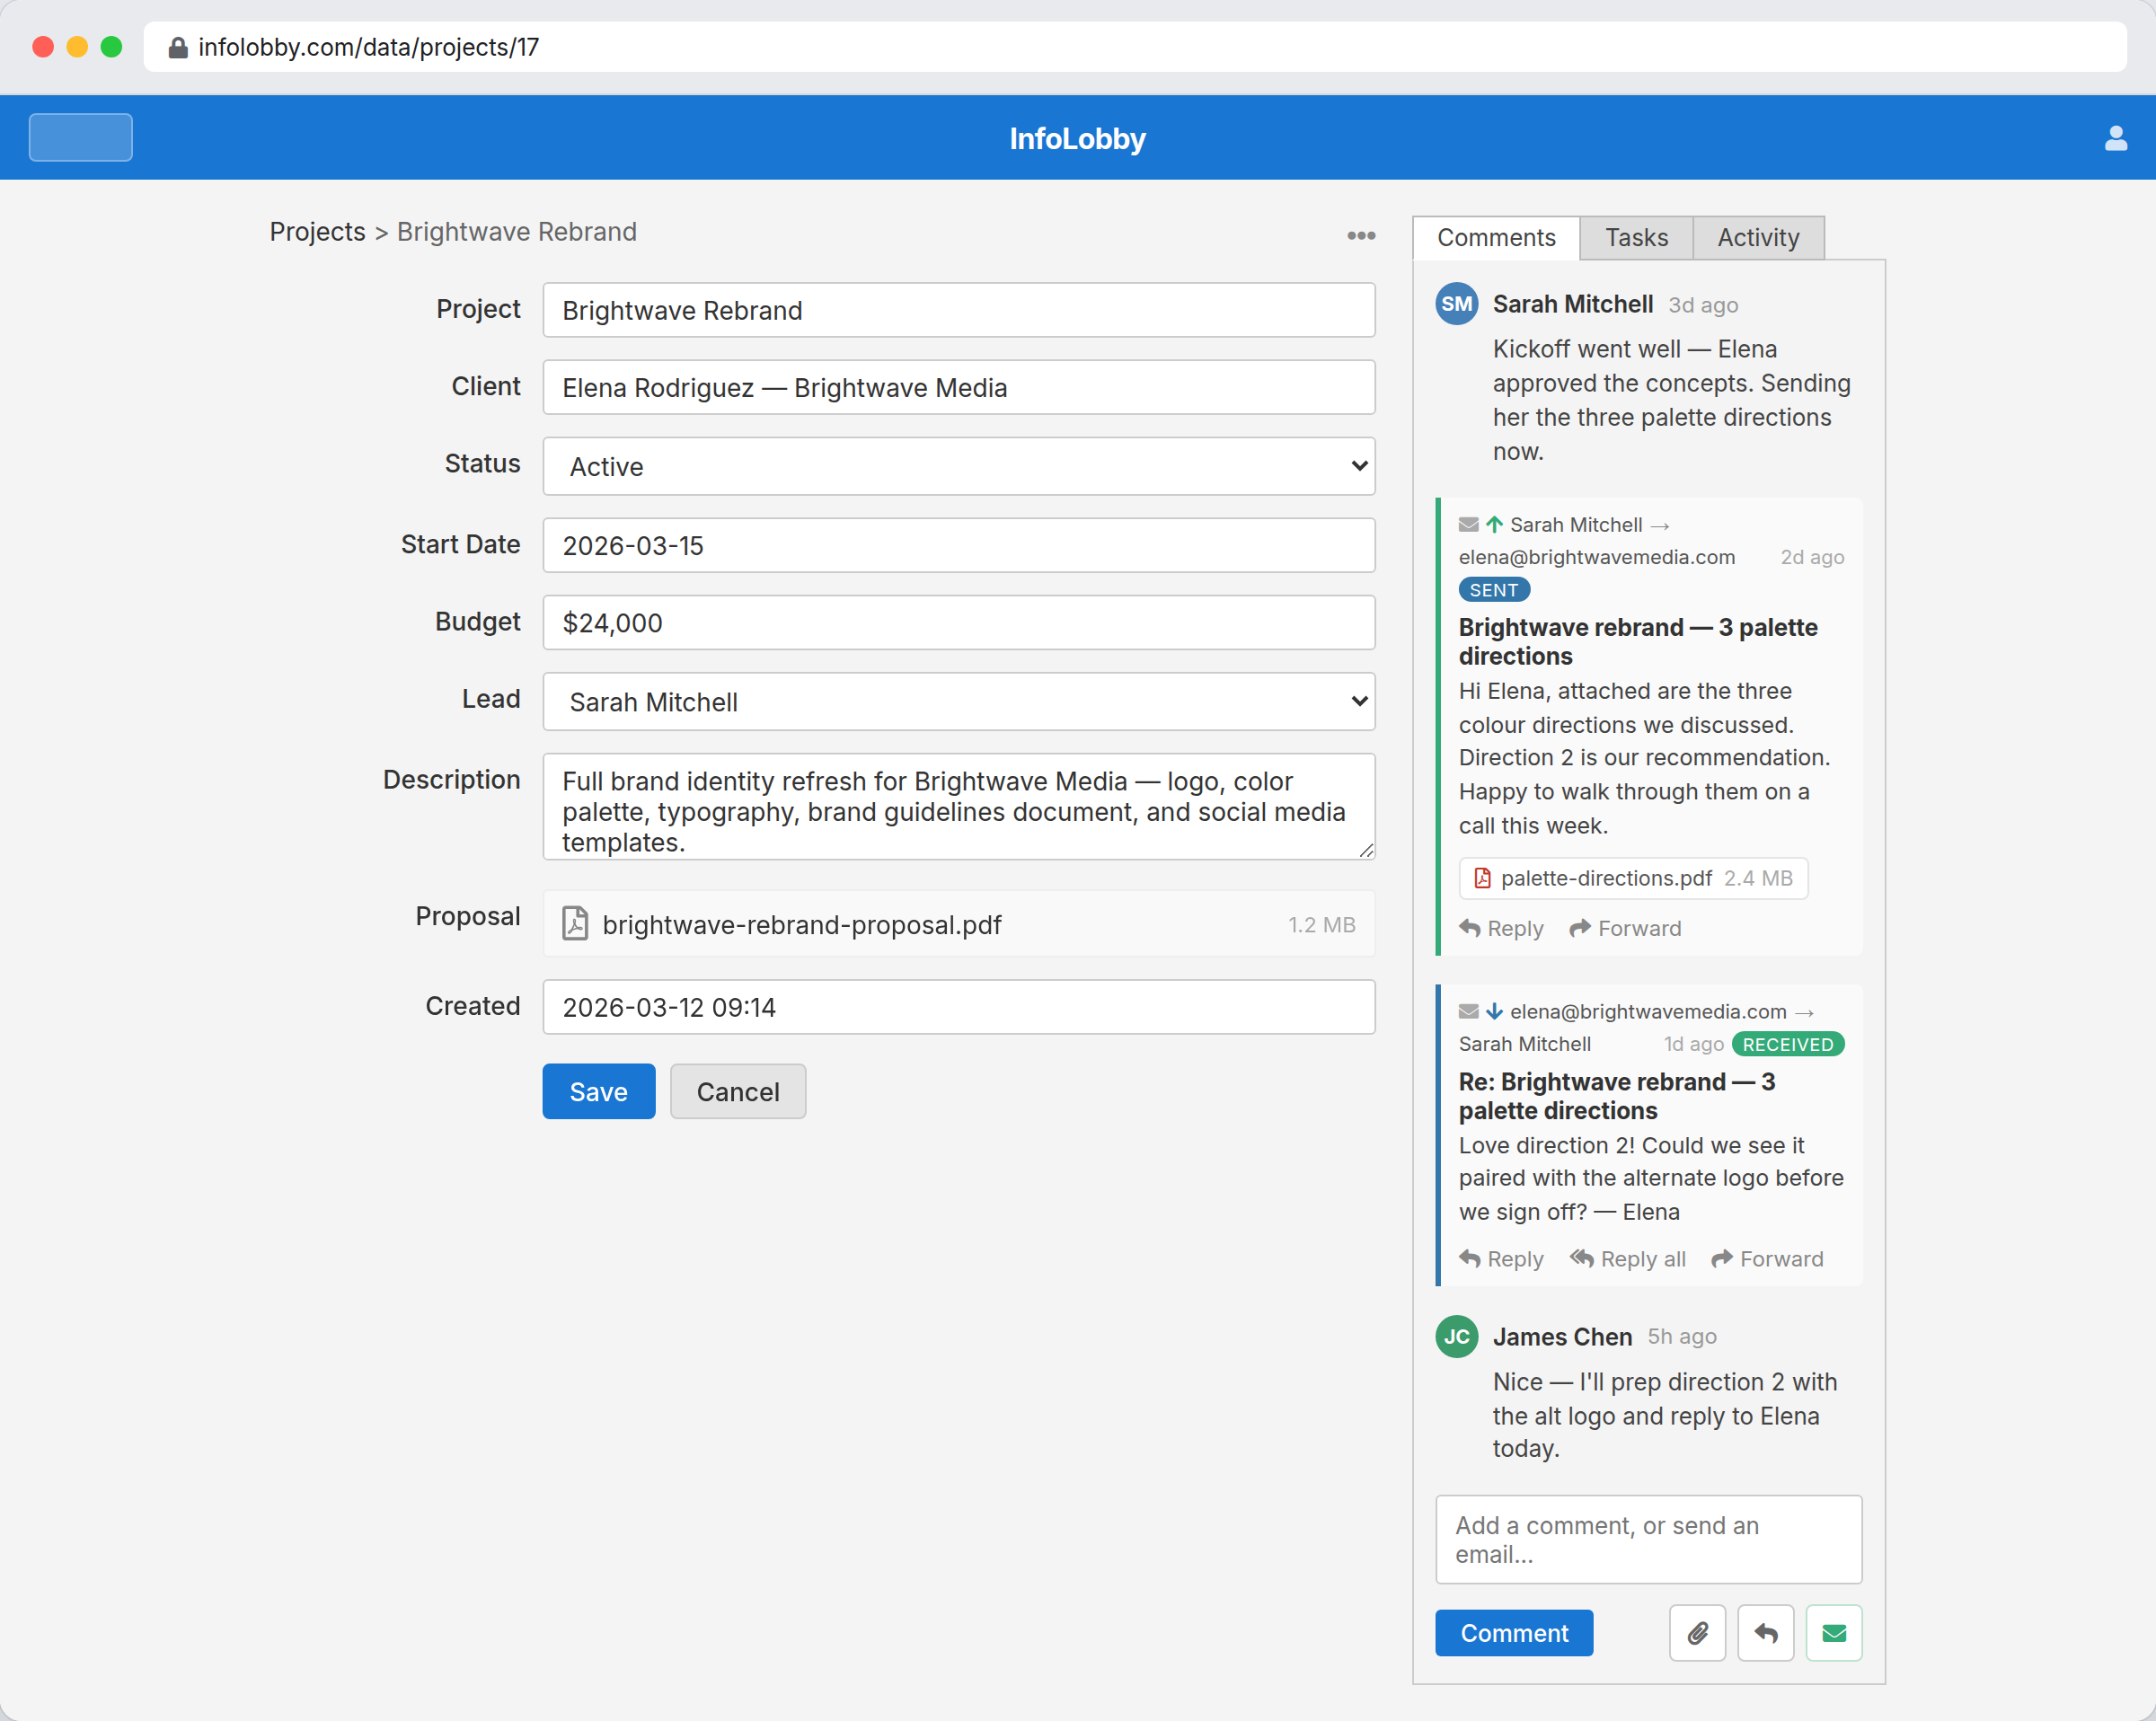Screen dimensions: 2156x1721
Task: Click the Start Date field
Action: pos(958,545)
